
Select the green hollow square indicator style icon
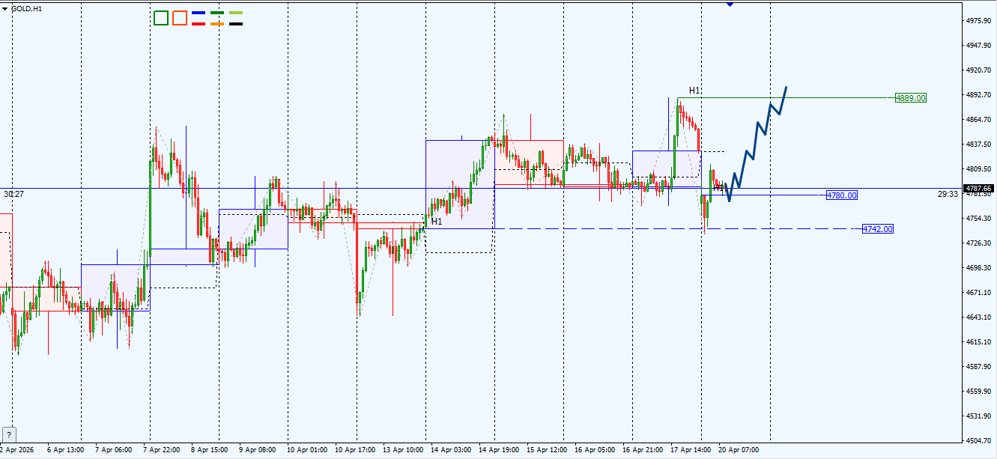tap(161, 18)
